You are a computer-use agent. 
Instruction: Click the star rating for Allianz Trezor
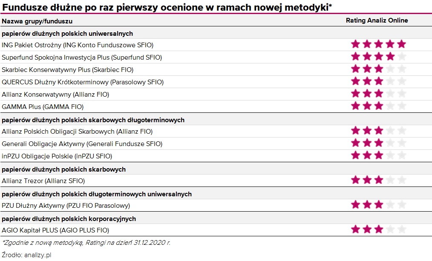[379, 180]
